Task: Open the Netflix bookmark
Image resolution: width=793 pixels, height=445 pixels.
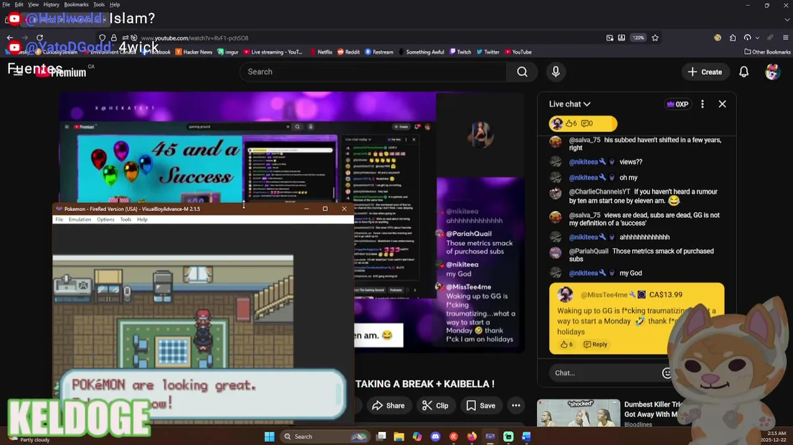Action: [320, 52]
